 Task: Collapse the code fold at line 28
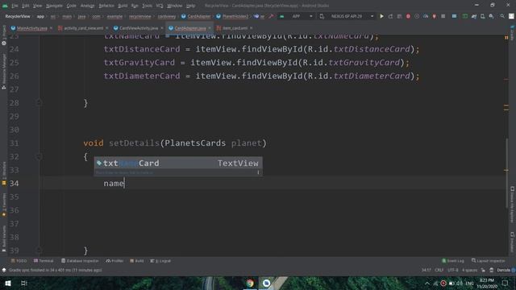point(39,103)
